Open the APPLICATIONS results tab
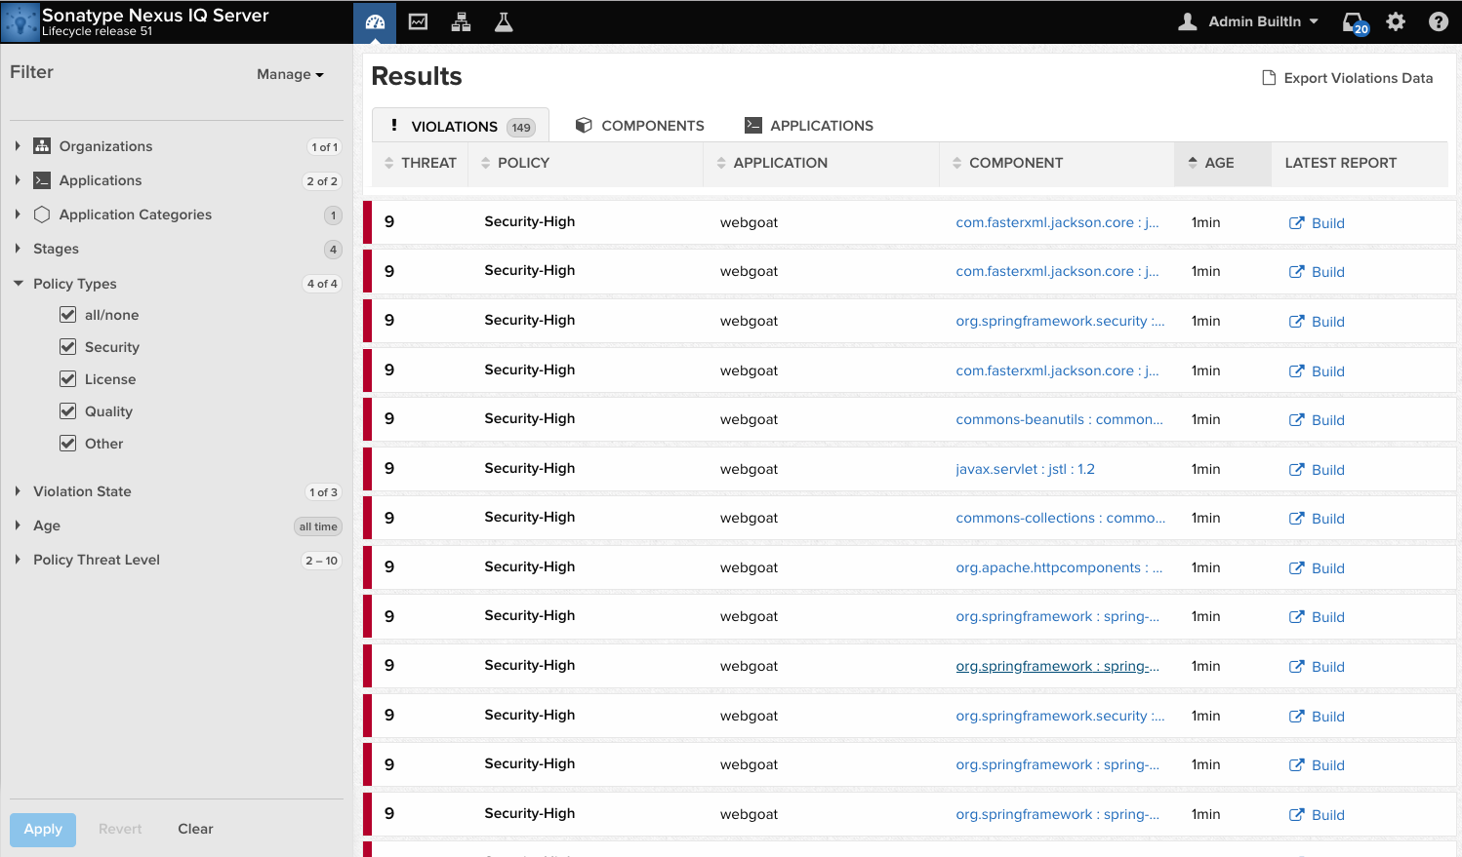The height and width of the screenshot is (857, 1462). [x=809, y=125]
